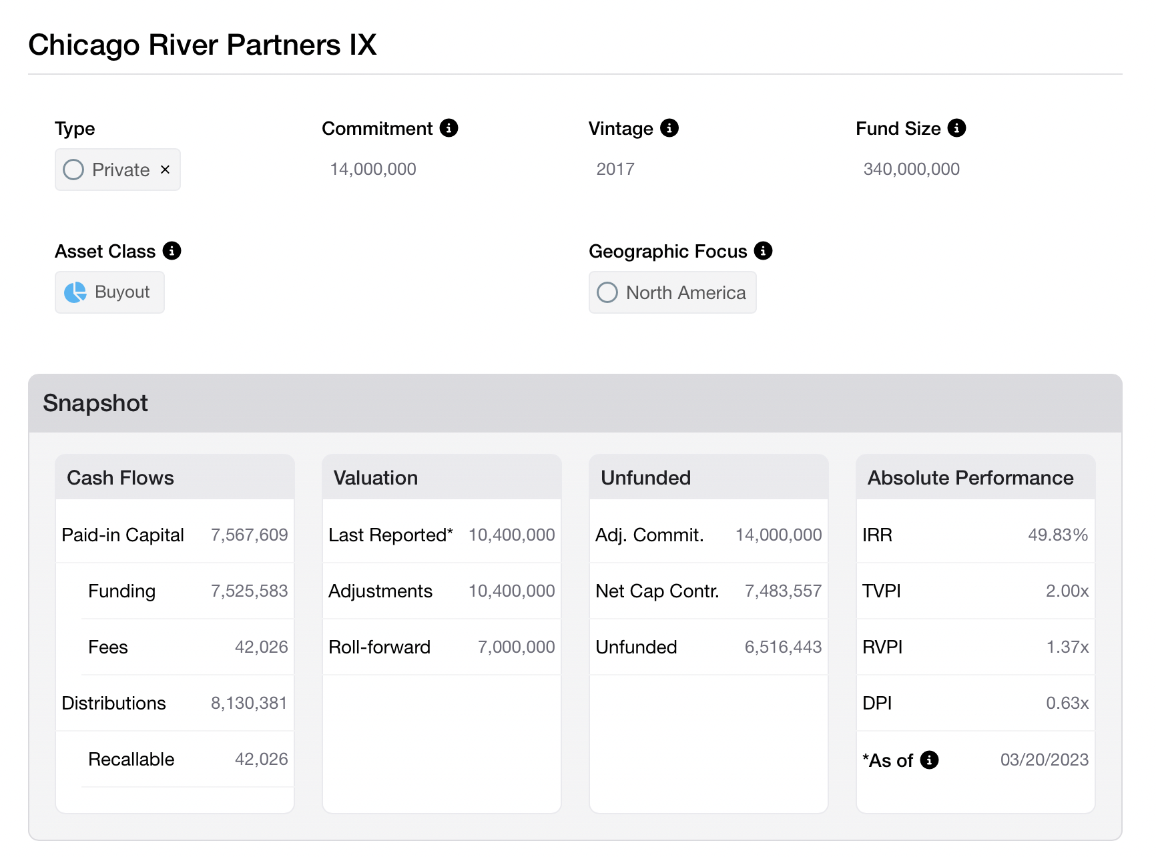Click the Unfunded row label in table
The image size is (1156, 857).
pos(636,647)
